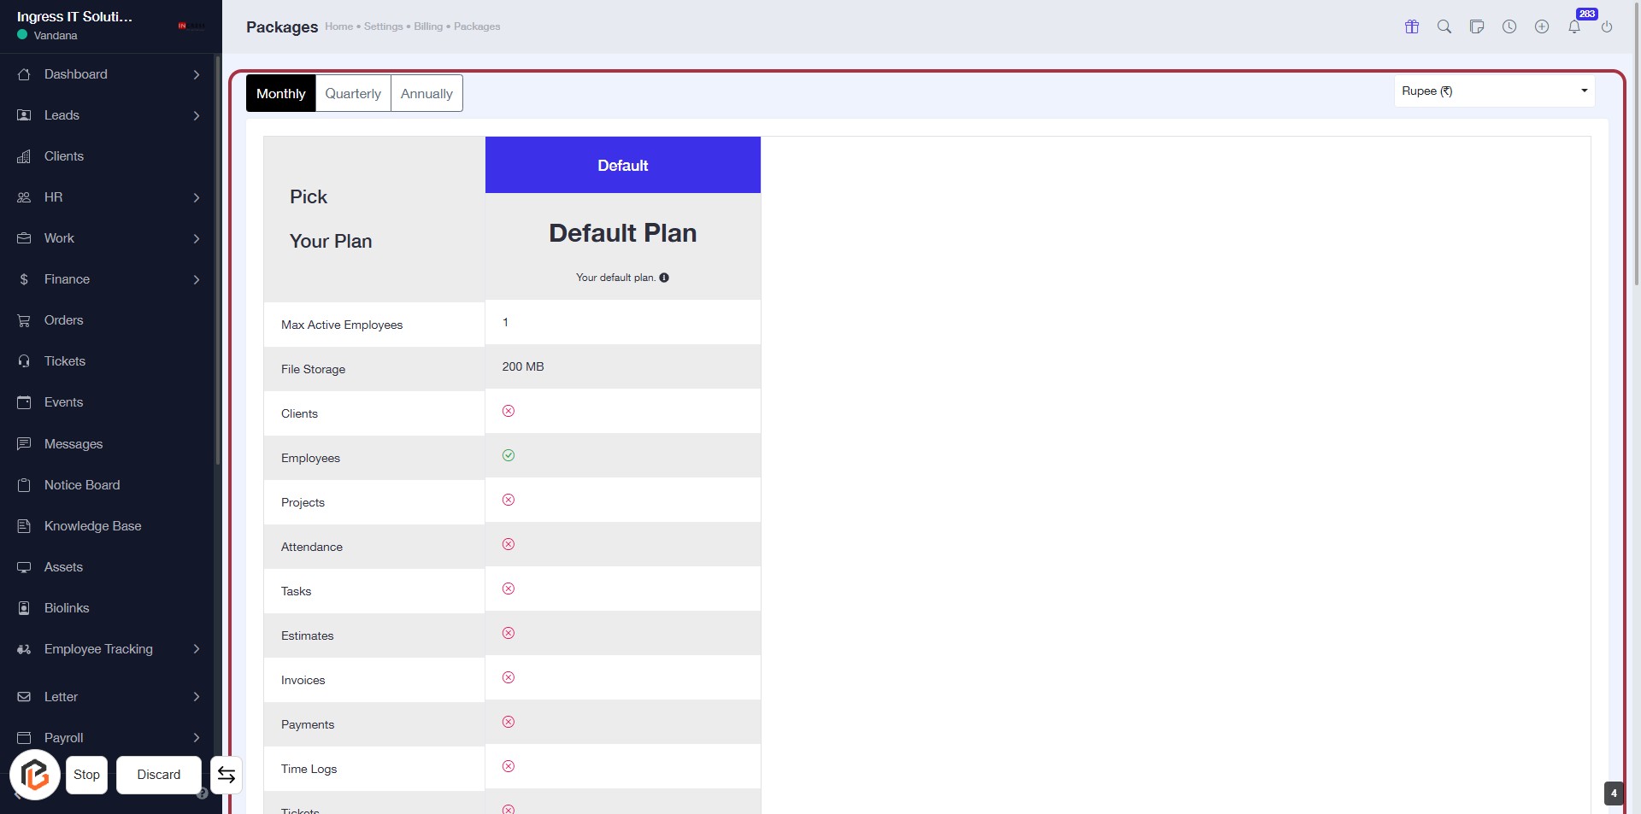Open notifications bell with 283 badge
Screen dimensions: 1641x814
[1574, 26]
